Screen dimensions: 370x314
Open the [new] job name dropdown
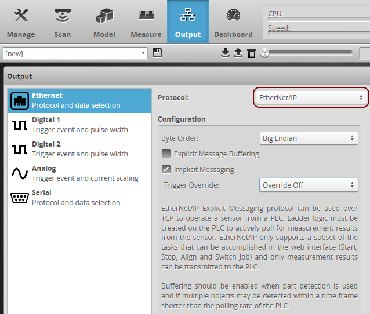click(x=75, y=53)
